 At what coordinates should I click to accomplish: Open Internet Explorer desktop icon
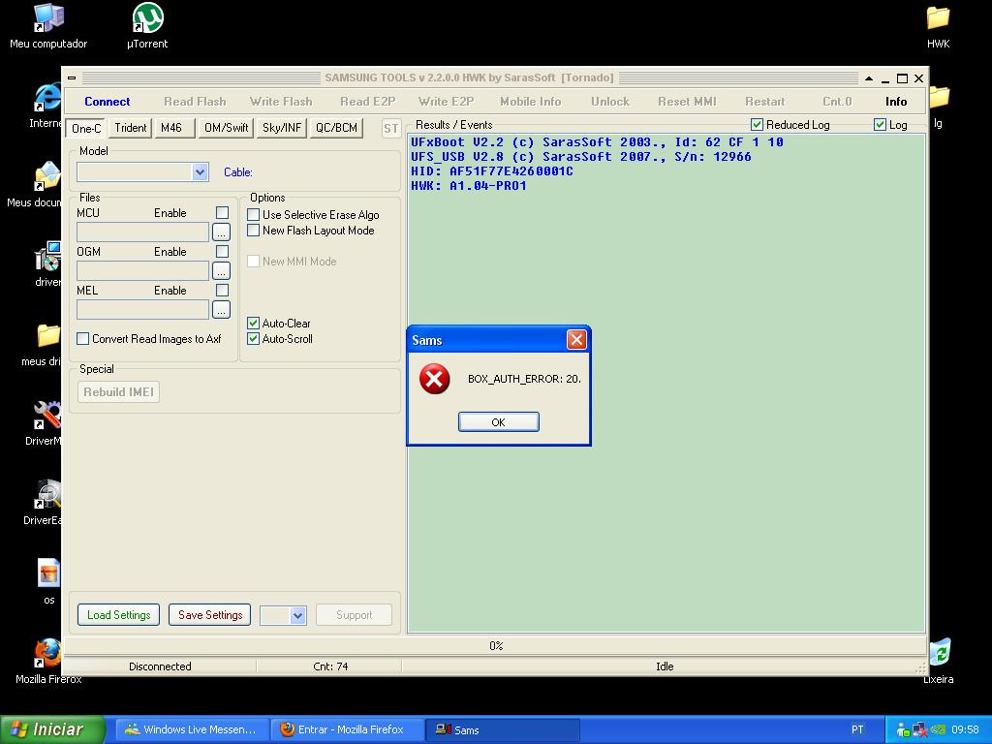[47, 106]
